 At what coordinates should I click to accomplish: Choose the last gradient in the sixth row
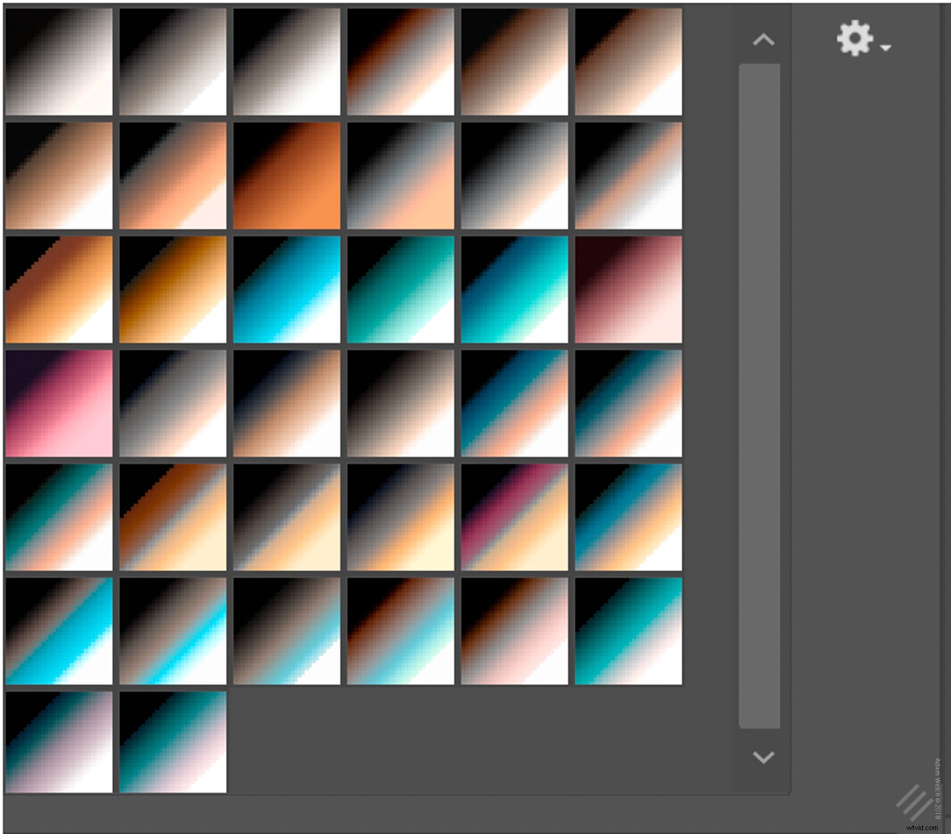pos(628,631)
